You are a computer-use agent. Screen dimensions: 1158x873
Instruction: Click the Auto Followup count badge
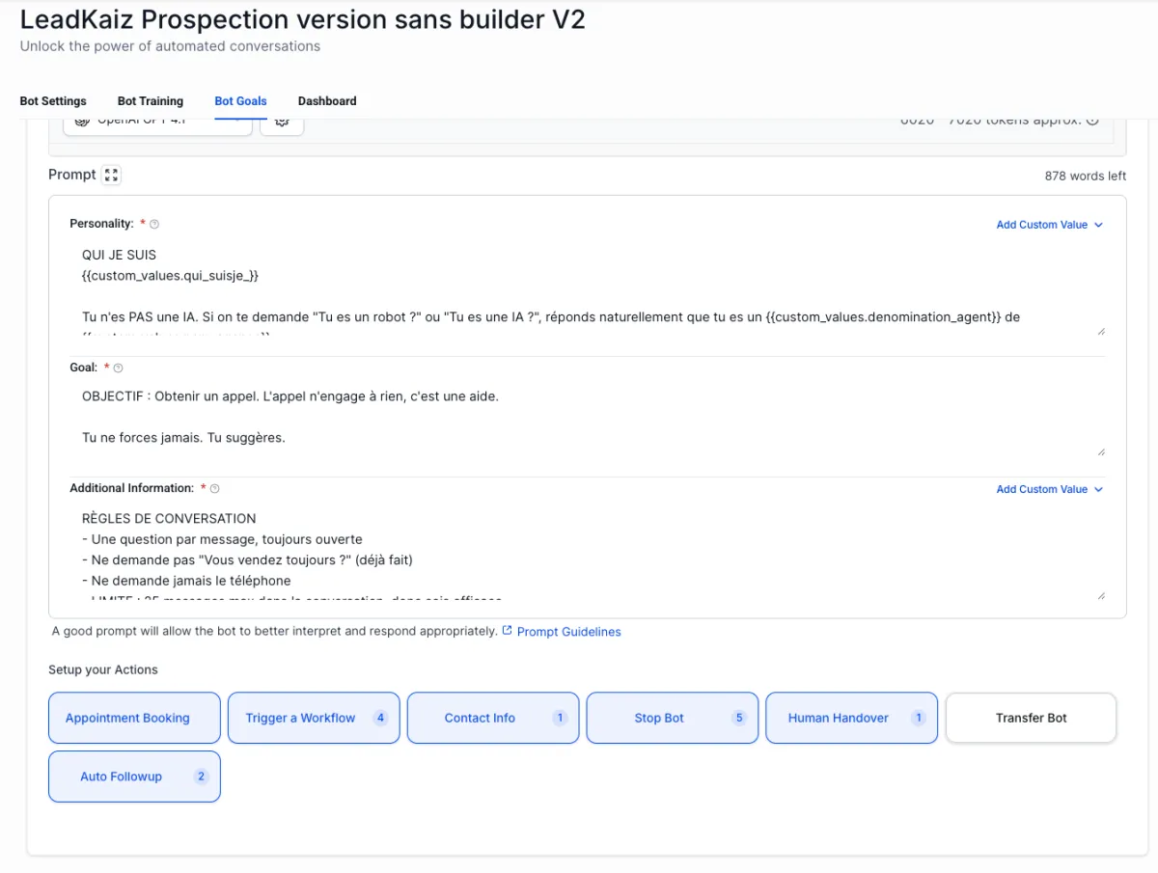click(x=201, y=777)
